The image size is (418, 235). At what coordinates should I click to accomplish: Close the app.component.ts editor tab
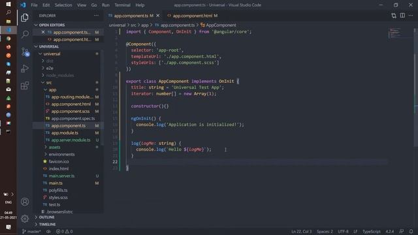[158, 16]
